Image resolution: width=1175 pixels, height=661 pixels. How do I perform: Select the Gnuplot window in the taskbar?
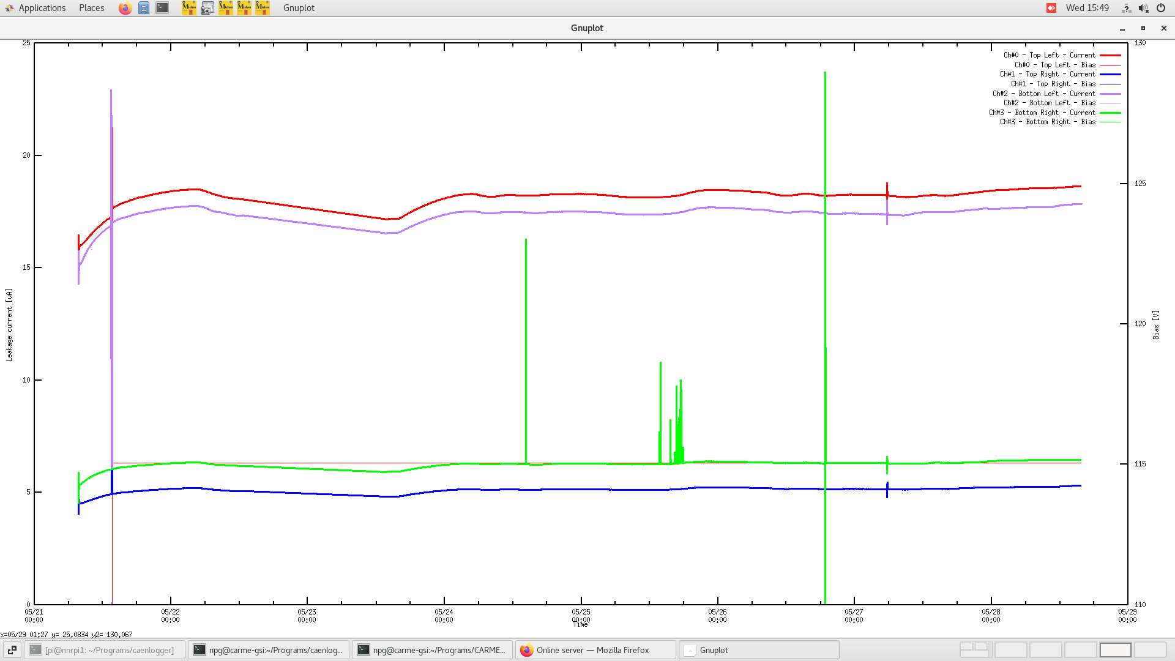[759, 649]
